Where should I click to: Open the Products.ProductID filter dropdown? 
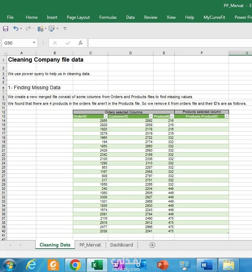[x=226, y=116]
